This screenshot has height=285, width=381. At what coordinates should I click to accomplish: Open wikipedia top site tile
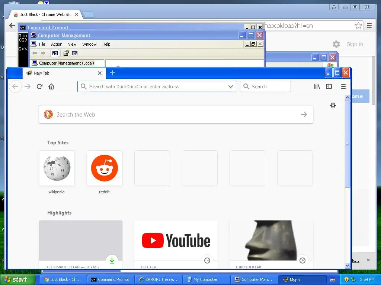57,168
